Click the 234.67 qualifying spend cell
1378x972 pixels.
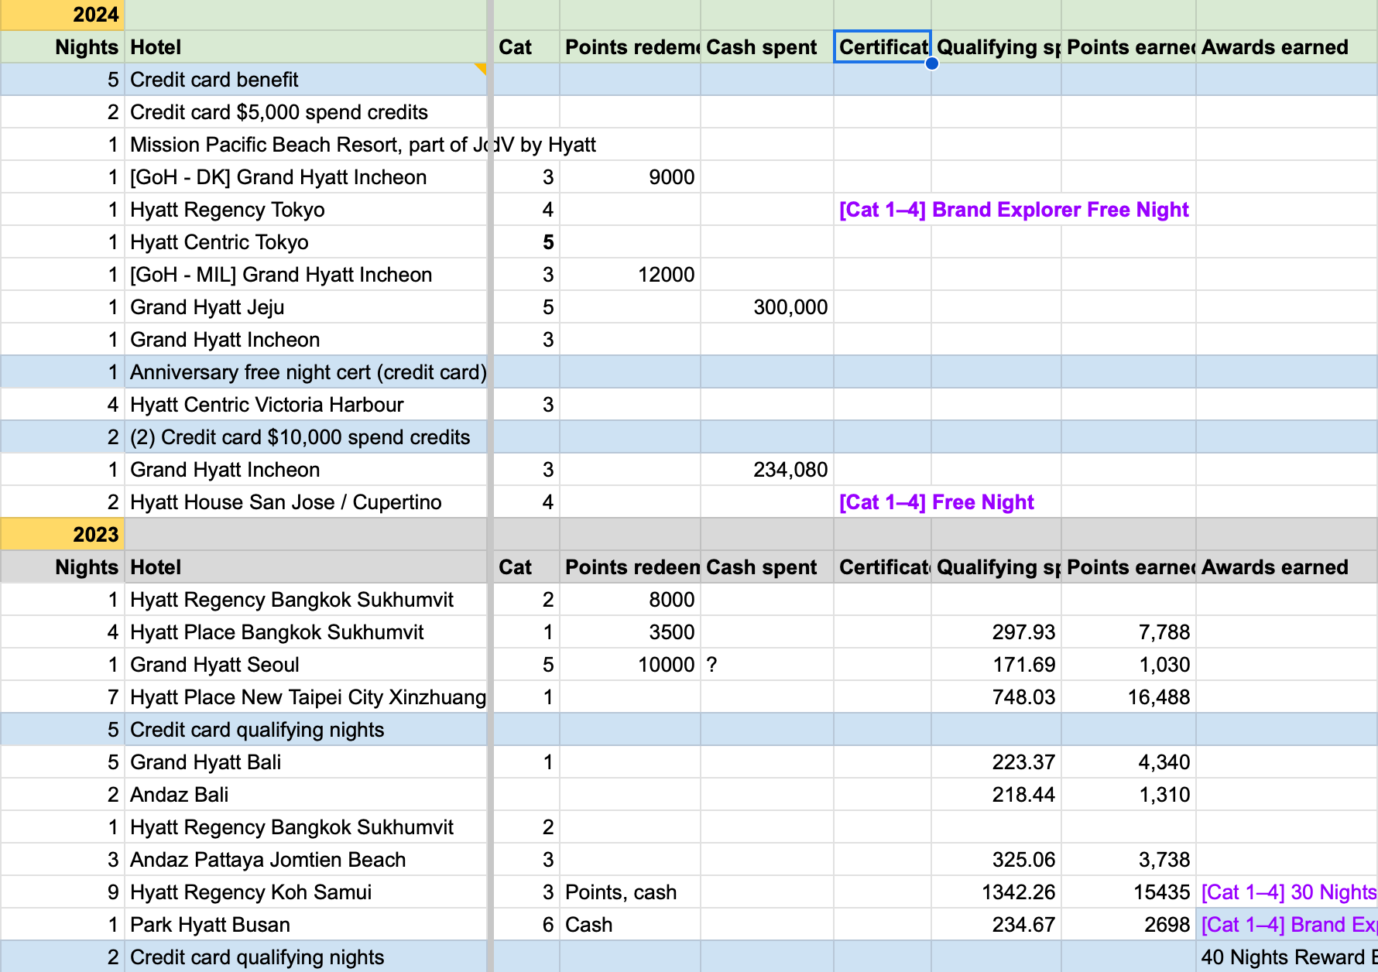pyautogui.click(x=996, y=925)
